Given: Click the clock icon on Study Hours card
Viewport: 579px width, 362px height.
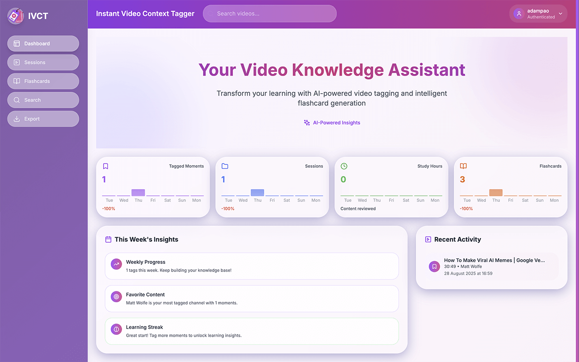Looking at the screenshot, I should click(x=344, y=166).
